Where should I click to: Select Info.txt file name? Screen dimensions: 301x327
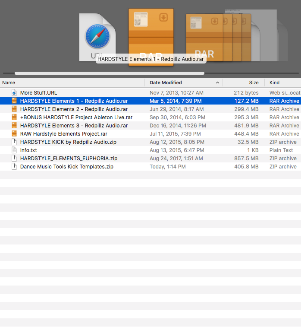(x=28, y=150)
